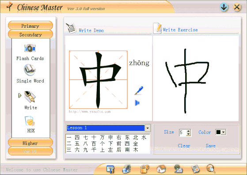The width and height of the screenshot is (247, 175).
Task: Click the blue pen stroke demo icon
Action: point(139,91)
